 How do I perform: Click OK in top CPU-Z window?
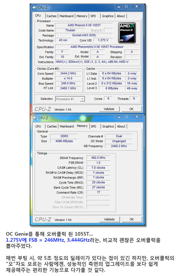pos(132,109)
